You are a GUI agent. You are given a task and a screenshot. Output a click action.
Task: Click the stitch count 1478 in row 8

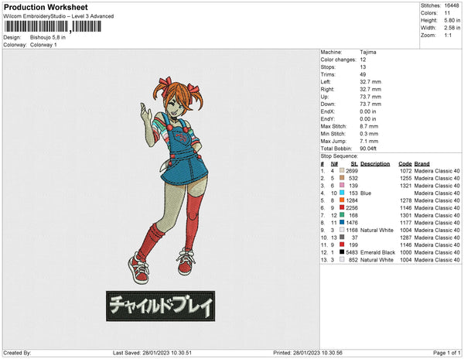[352, 223]
